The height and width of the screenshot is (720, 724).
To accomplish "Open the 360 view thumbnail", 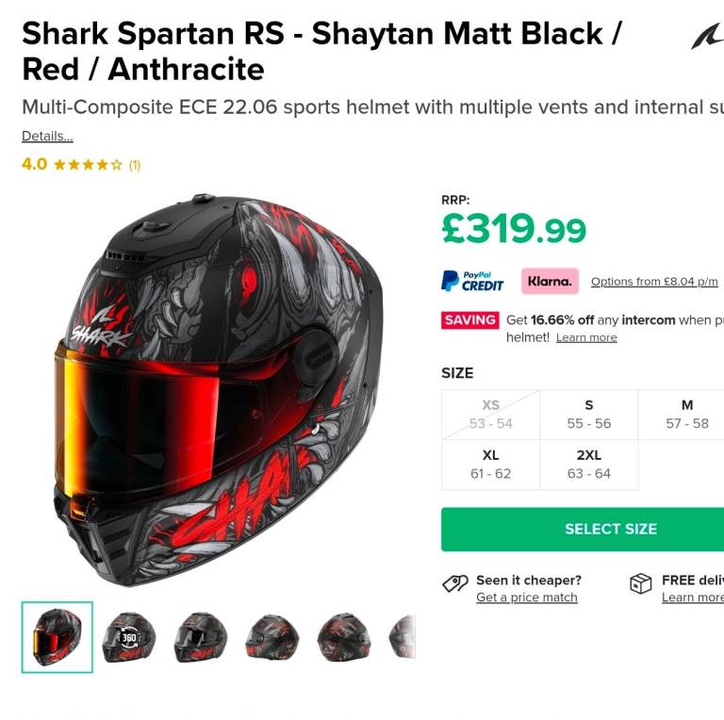I will coord(129,637).
